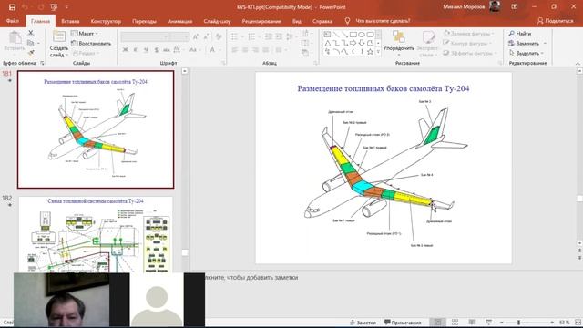Toggle Italic (К) formatting
Screen dimensions: 583x328
coord(136,49)
